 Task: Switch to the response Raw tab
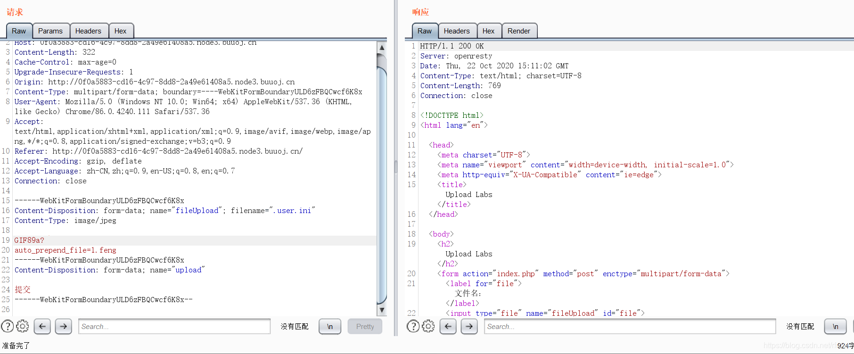425,31
